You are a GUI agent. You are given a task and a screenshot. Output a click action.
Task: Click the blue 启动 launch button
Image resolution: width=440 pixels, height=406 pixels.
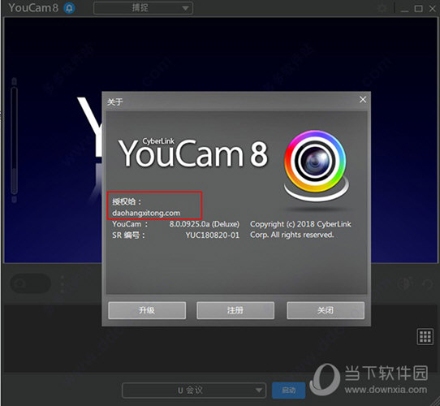coord(288,390)
